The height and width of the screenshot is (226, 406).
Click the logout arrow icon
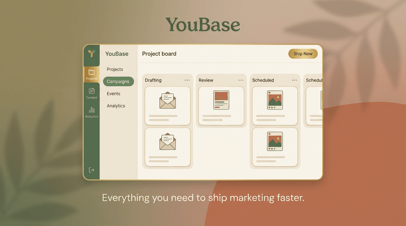pyautogui.click(x=91, y=170)
